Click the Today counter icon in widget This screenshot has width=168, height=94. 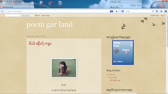click(132, 43)
